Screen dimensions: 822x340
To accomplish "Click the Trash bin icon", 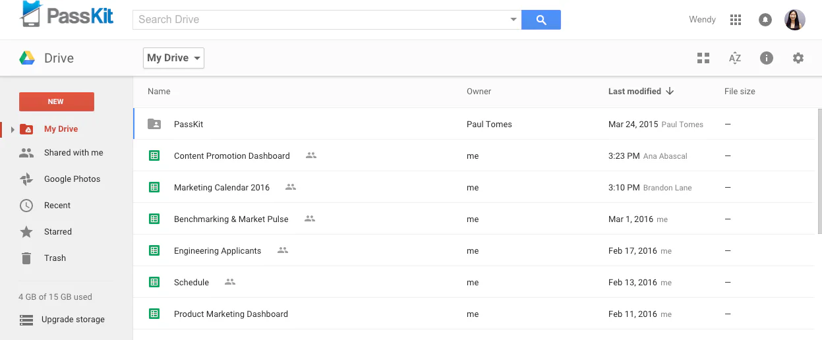I will point(26,258).
